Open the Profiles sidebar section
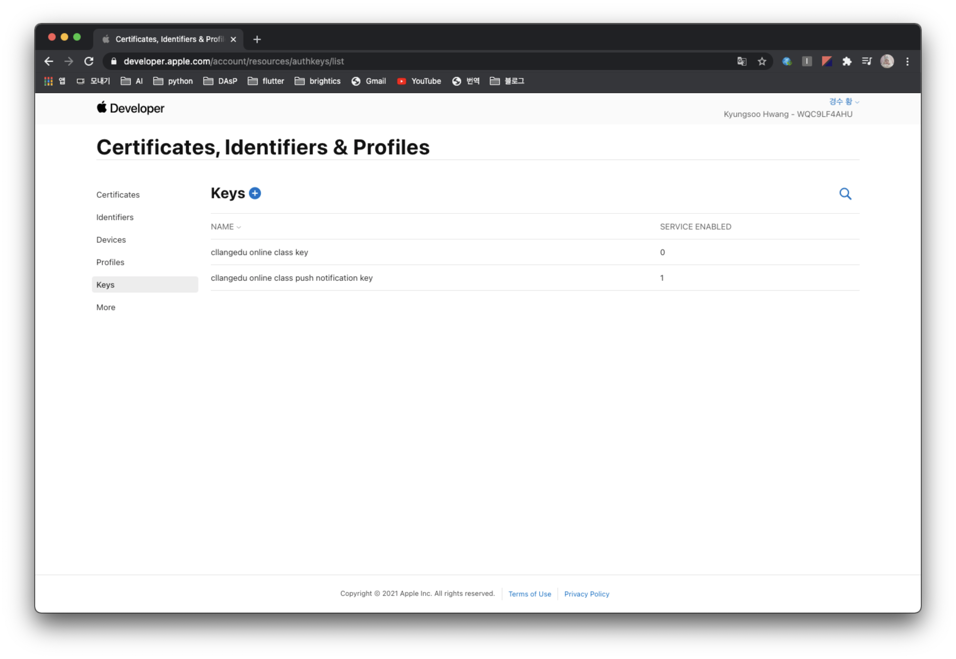Viewport: 956px width, 659px height. tap(110, 262)
